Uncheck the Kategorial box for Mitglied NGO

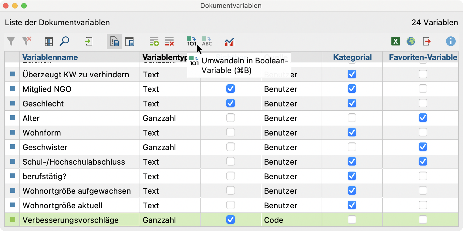[352, 89]
